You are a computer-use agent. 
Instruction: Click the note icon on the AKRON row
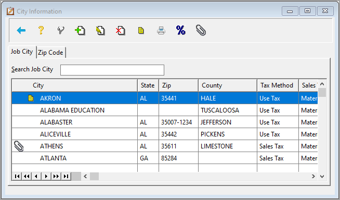[31, 98]
